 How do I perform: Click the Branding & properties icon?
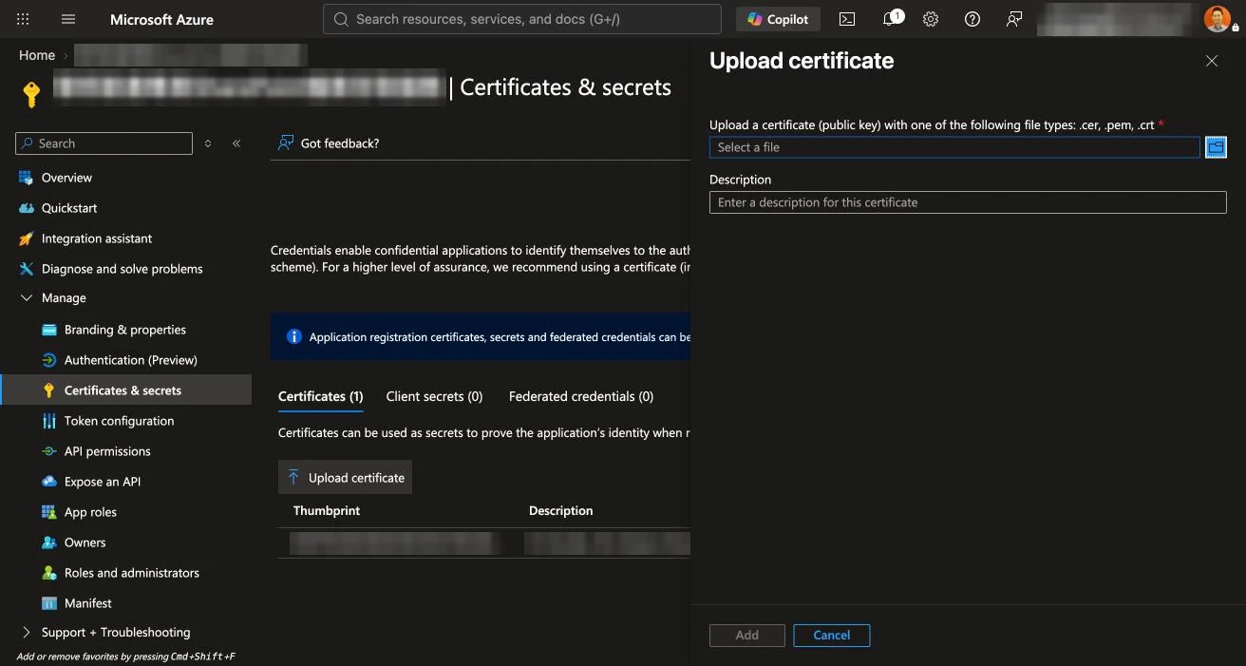pyautogui.click(x=49, y=330)
